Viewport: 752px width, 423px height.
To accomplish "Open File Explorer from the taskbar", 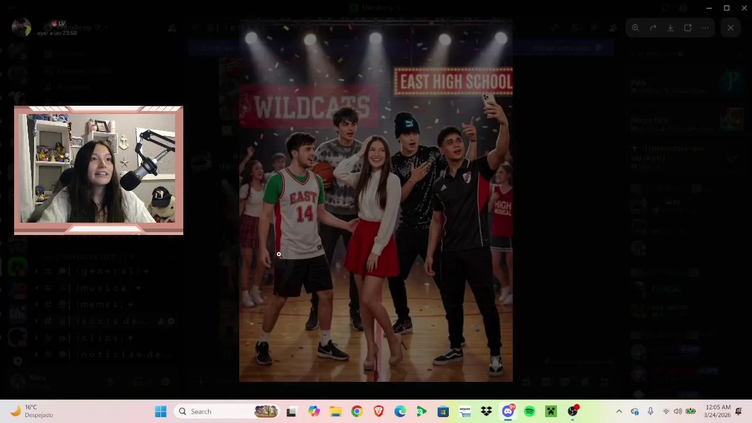I will pos(335,412).
